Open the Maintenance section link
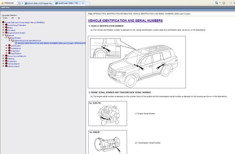 pos(16,48)
